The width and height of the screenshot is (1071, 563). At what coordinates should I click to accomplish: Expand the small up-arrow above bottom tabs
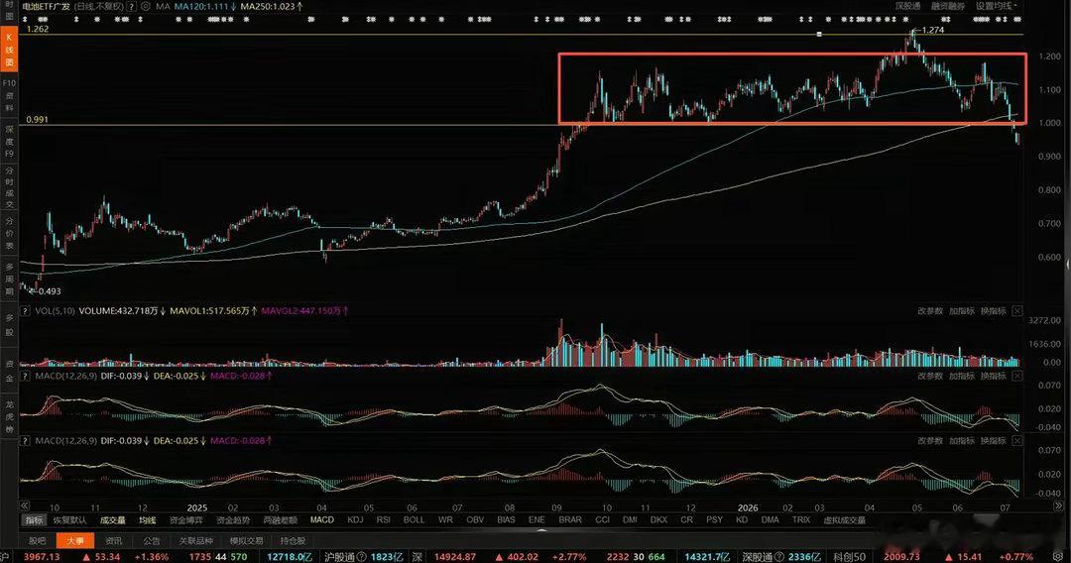pos(541,530)
